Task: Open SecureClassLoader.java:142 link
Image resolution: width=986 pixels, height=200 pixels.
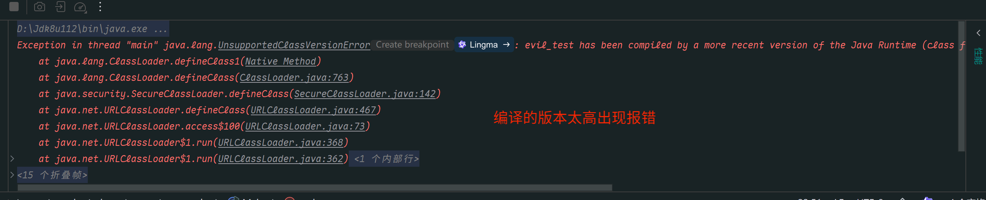Action: point(365,94)
